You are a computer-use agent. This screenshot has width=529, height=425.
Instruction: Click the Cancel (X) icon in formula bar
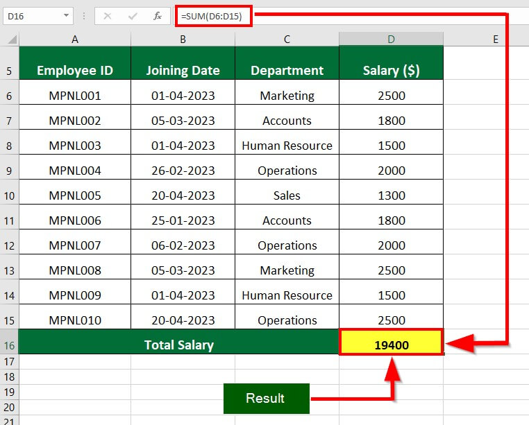[x=108, y=16]
